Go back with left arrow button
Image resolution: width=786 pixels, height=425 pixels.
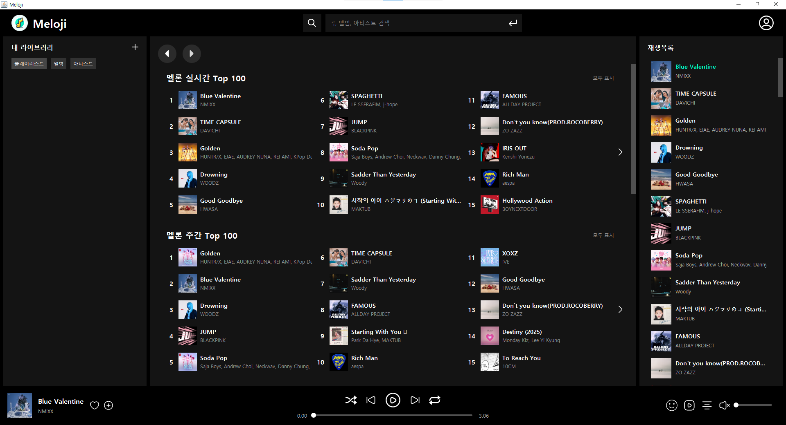coord(167,54)
